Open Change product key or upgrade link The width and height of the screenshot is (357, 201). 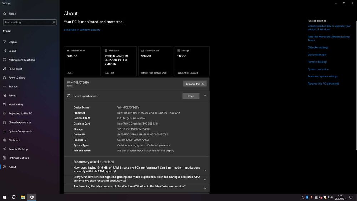[329, 27]
